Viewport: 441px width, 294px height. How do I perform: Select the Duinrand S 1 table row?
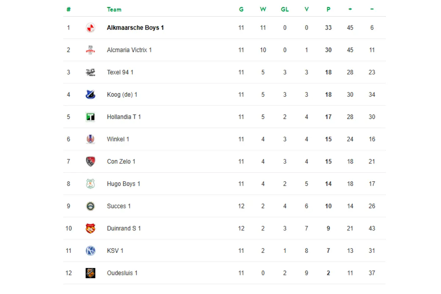pyautogui.click(x=225, y=228)
